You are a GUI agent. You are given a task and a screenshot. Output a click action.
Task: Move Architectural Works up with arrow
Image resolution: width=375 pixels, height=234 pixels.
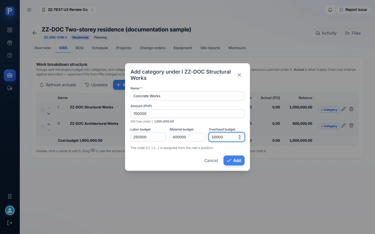point(49,124)
